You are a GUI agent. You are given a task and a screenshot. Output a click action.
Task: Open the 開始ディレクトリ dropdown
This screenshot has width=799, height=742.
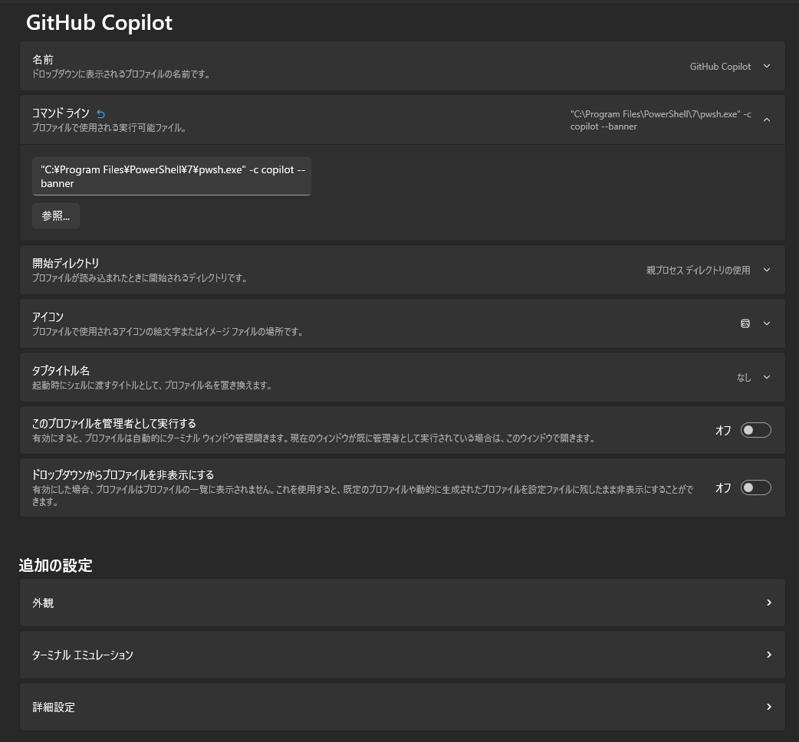766,270
